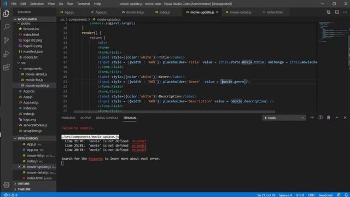Open the Edit menu
This screenshot has width=350, height=197.
tap(23, 4)
